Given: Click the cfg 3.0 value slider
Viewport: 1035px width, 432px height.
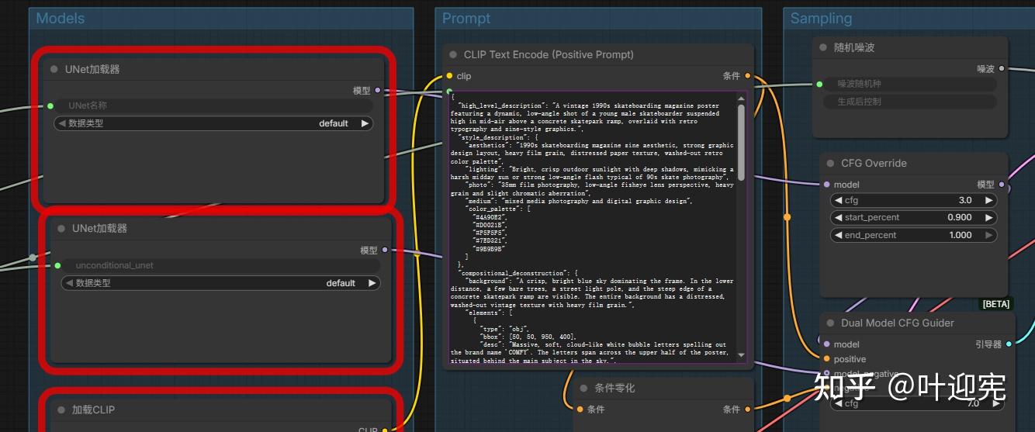Looking at the screenshot, I should tap(913, 200).
